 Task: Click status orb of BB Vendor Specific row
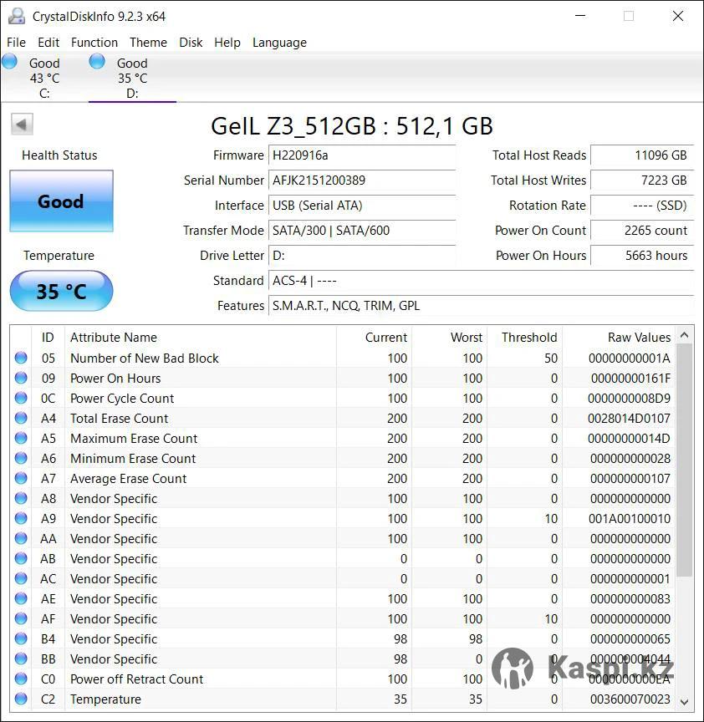point(21,659)
